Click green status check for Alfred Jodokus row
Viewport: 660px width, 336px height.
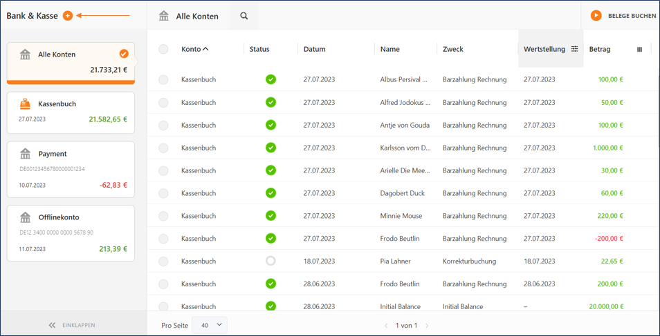point(271,102)
